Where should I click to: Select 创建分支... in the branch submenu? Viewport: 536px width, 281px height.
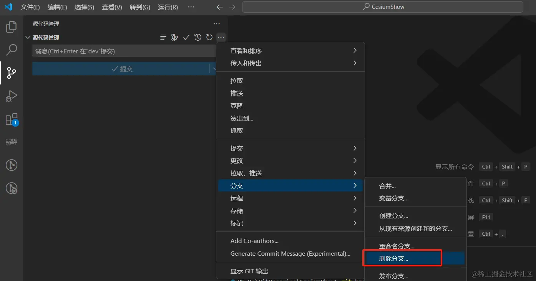pos(415,216)
